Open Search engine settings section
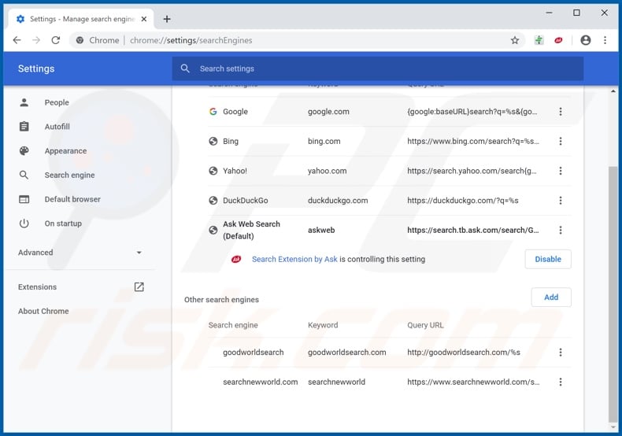Viewport: 622px width, 436px height. pyautogui.click(x=69, y=175)
